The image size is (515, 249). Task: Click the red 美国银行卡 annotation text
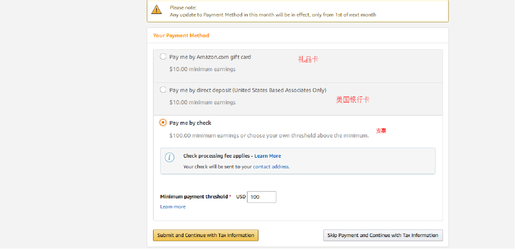click(x=353, y=100)
